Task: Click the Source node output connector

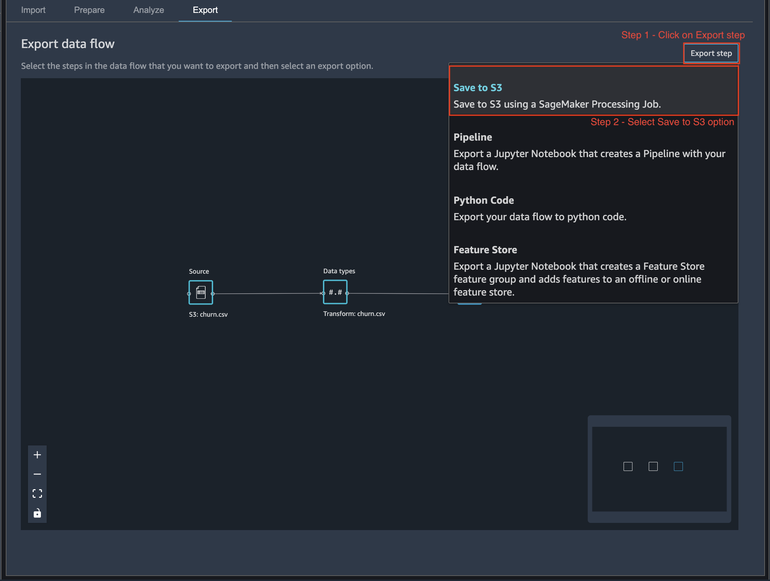Action: click(x=213, y=294)
